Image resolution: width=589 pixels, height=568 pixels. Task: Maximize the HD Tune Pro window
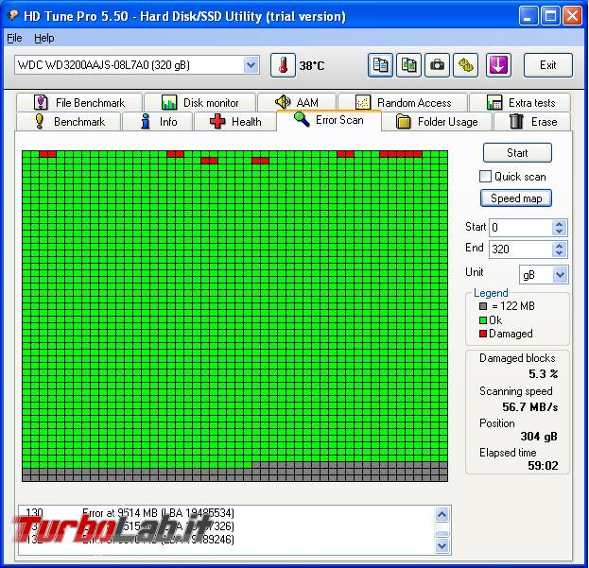pyautogui.click(x=550, y=16)
